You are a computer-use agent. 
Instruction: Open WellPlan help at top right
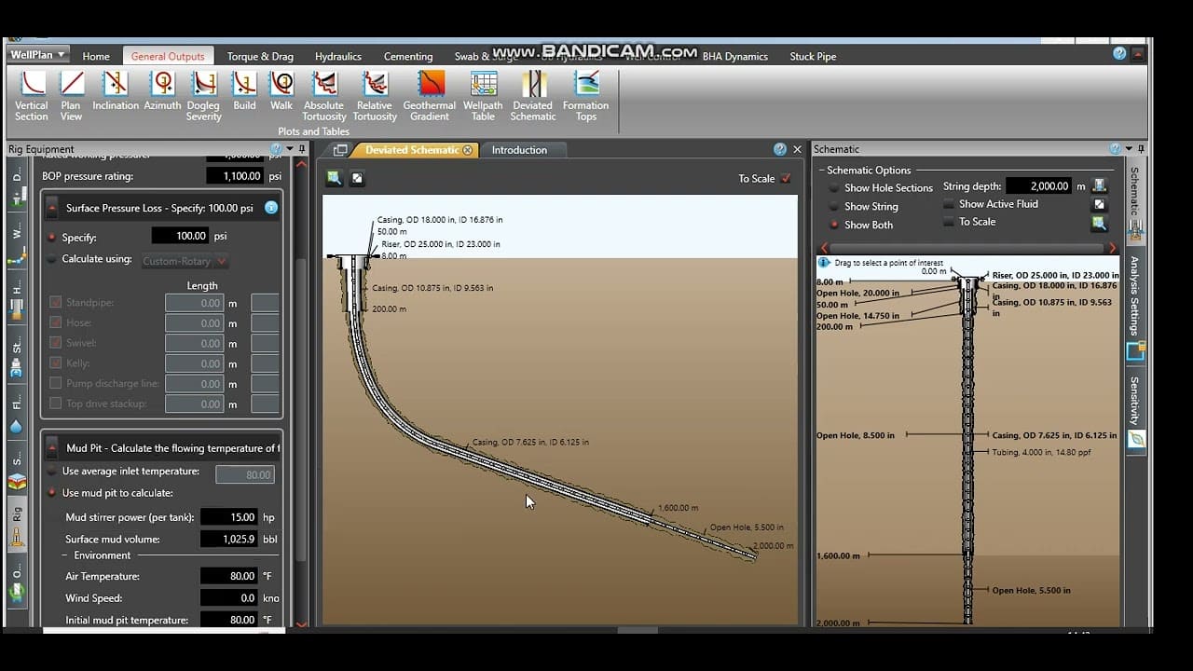[1119, 54]
